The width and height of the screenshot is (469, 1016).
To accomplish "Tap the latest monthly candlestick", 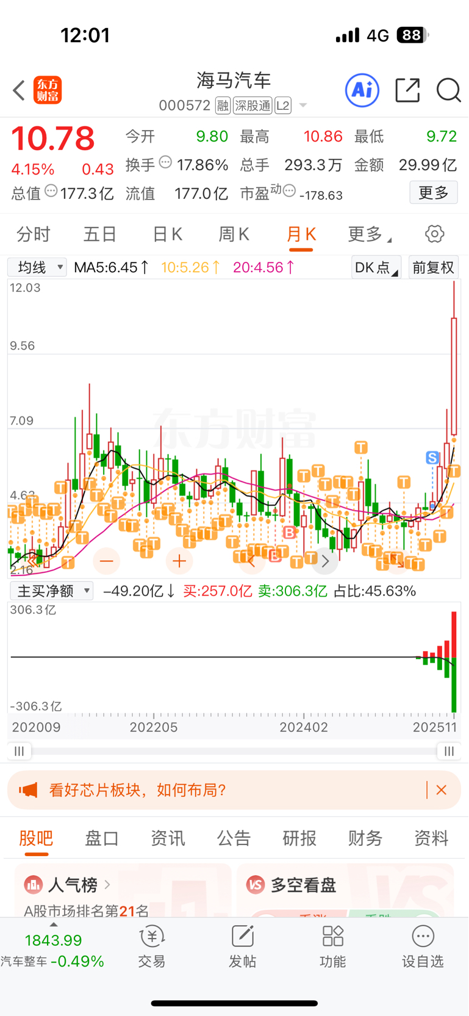I will click(454, 376).
